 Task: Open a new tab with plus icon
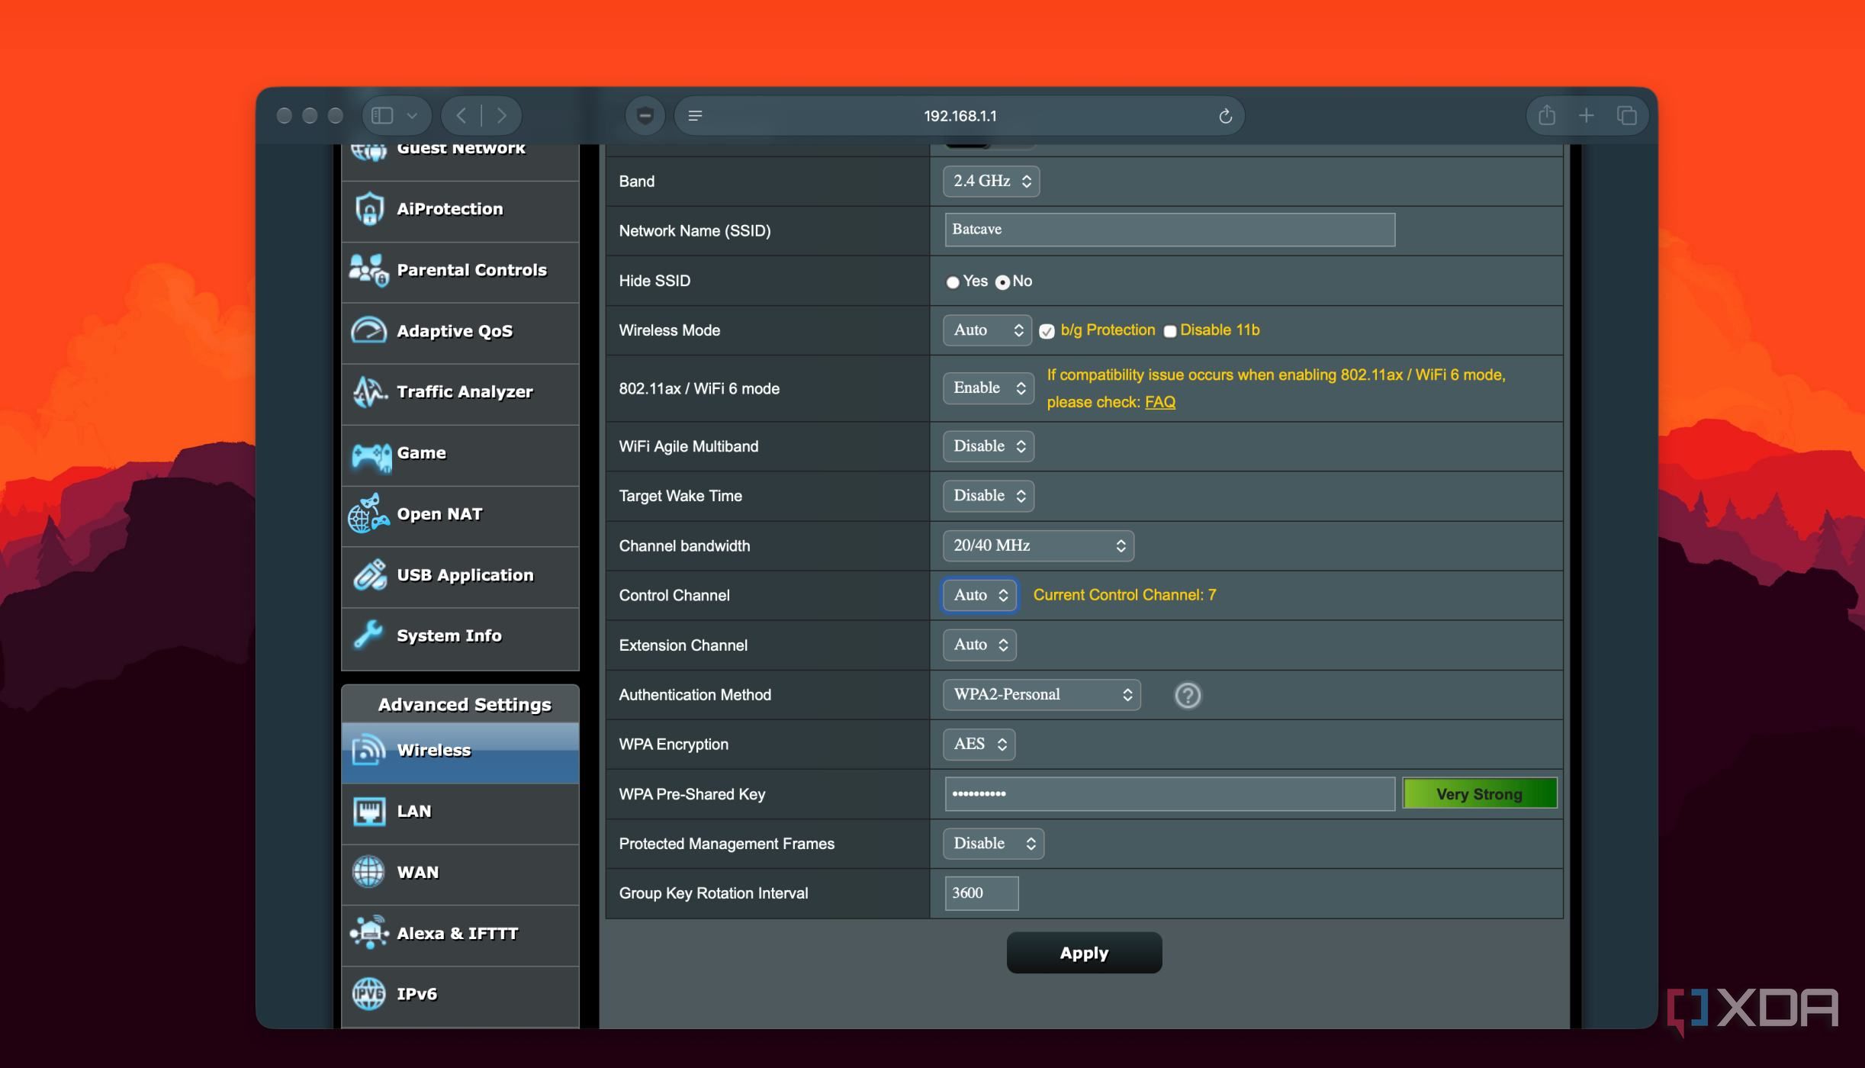coord(1587,115)
